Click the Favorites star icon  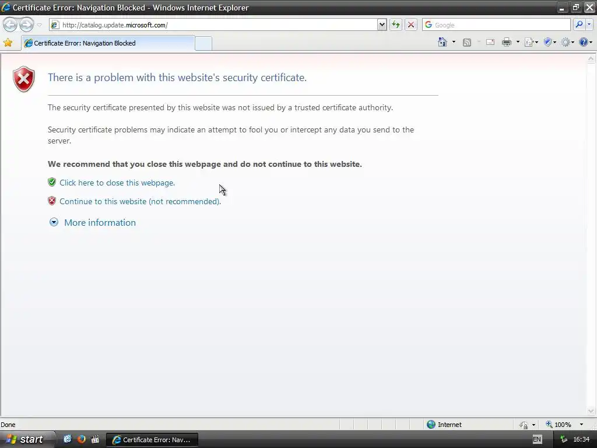(x=8, y=43)
